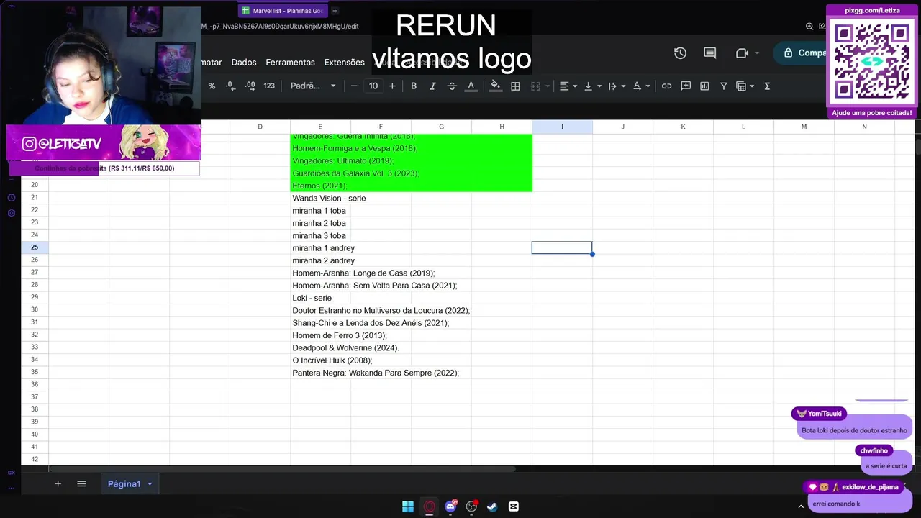Select cell 'miranha 1 toba'
Viewport: 921px width, 518px height.
coord(319,211)
